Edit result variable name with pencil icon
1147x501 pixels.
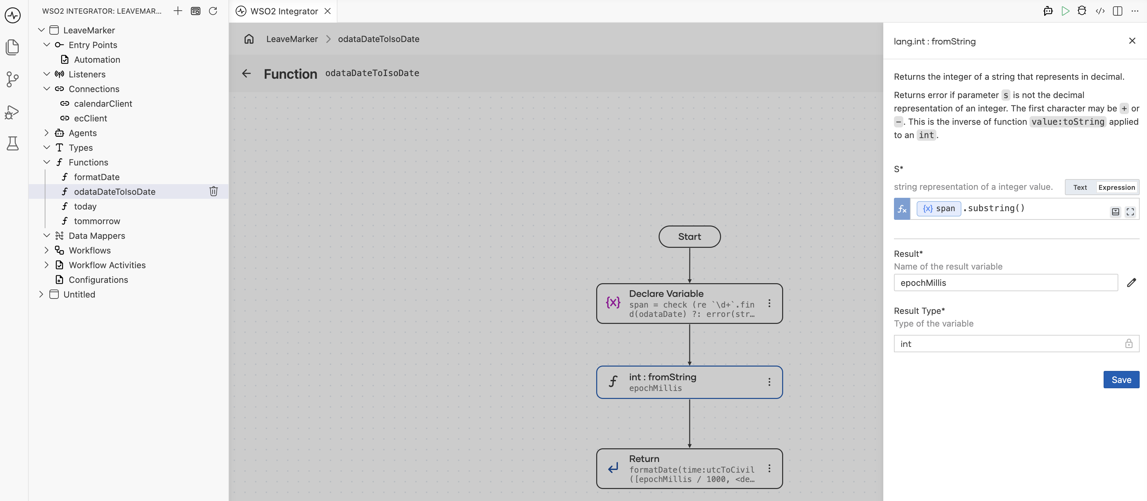(x=1131, y=283)
